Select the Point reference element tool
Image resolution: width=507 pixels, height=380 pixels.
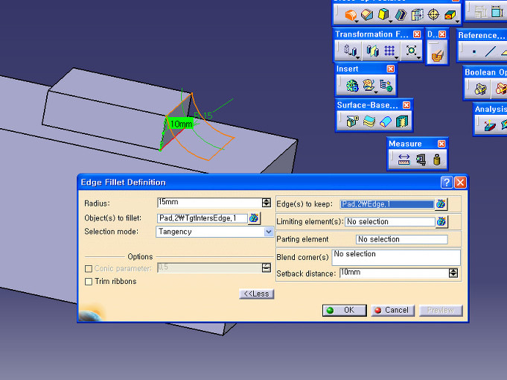473,52
